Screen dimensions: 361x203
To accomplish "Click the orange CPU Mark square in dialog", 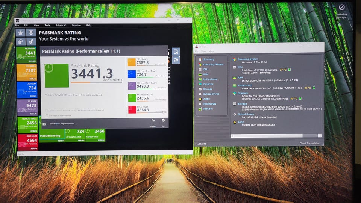I will click(132, 62).
